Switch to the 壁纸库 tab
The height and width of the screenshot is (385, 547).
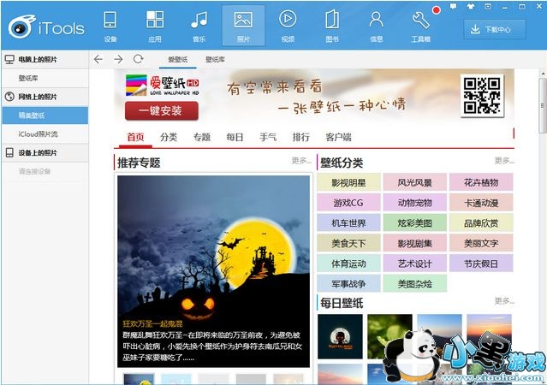click(x=215, y=60)
